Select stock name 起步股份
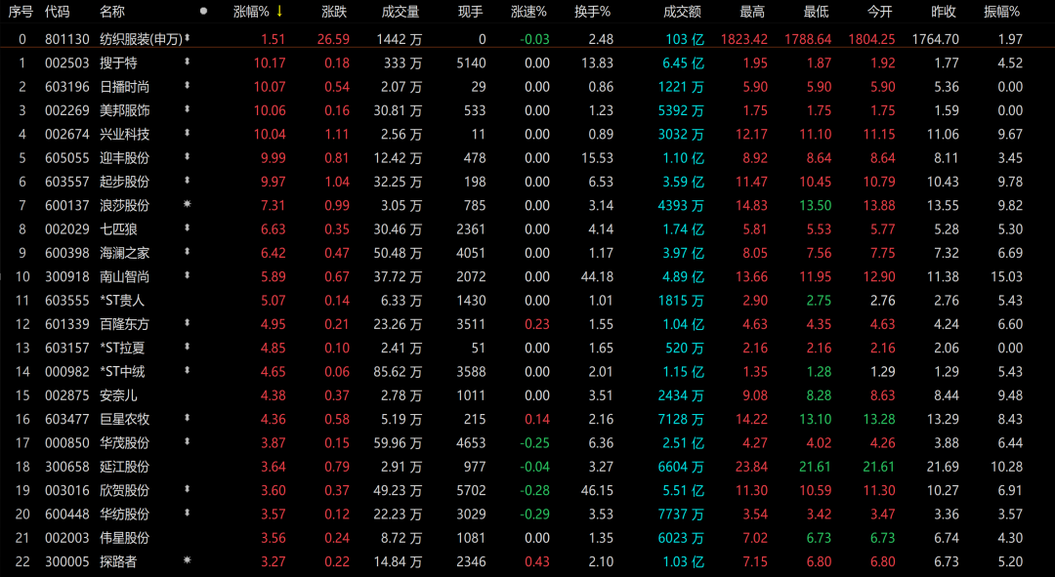This screenshot has width=1055, height=577. [124, 182]
